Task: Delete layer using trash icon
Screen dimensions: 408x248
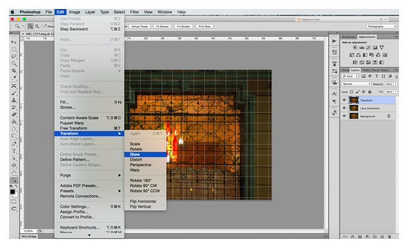Action: (x=389, y=237)
